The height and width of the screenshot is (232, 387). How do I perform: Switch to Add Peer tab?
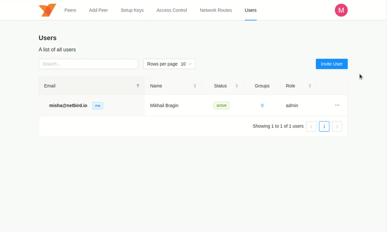coord(98,10)
